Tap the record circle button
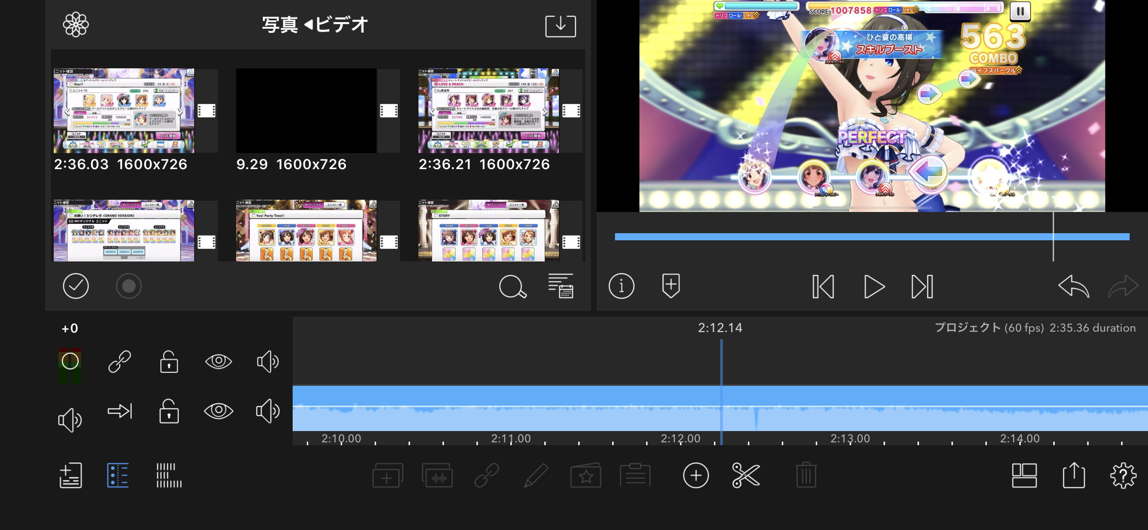Viewport: 1148px width, 530px height. (x=129, y=286)
